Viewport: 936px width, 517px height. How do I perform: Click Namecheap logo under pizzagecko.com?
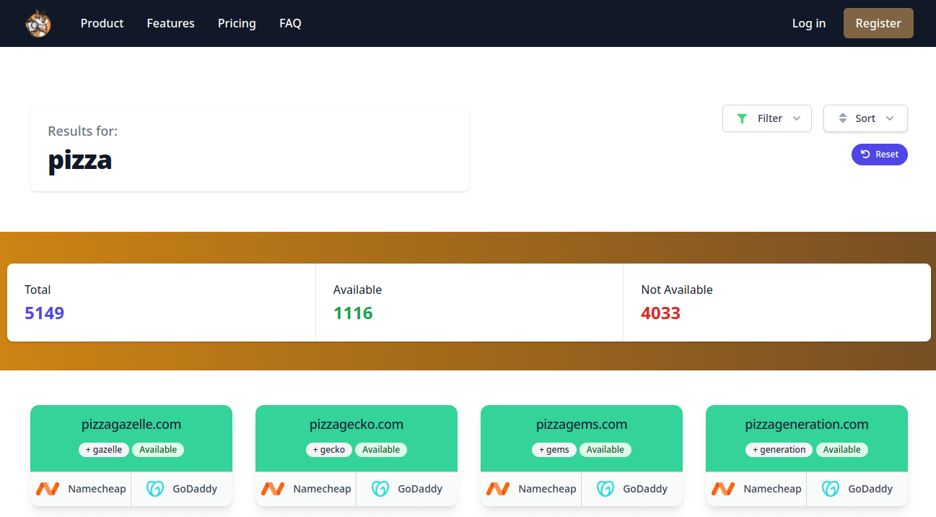pos(273,489)
